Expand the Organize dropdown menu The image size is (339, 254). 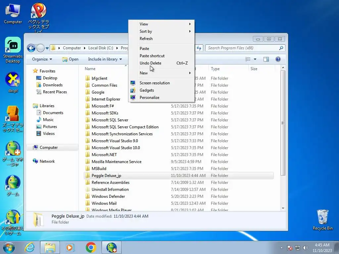pyautogui.click(x=42, y=59)
